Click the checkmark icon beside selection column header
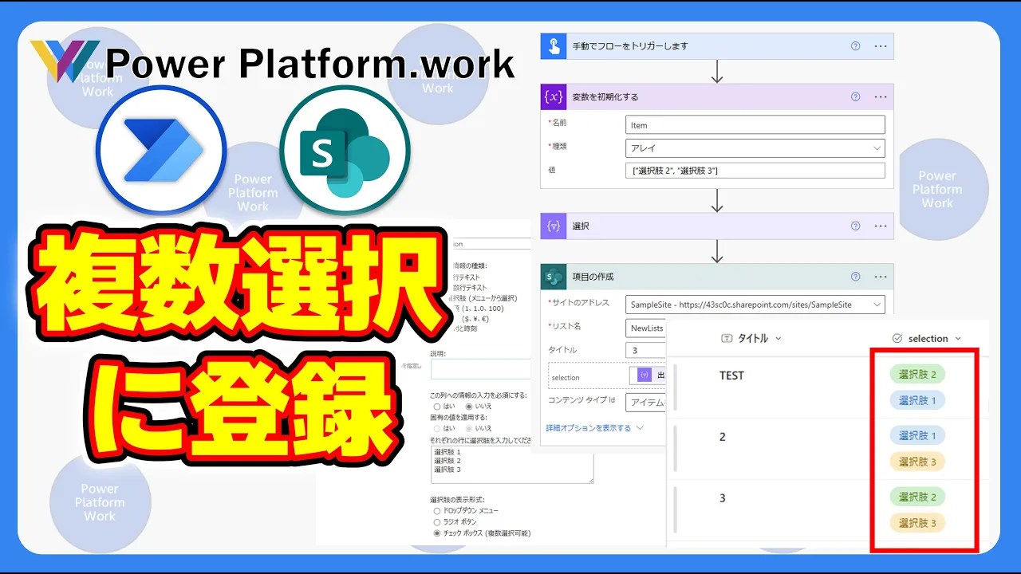The image size is (1021, 574). point(897,338)
